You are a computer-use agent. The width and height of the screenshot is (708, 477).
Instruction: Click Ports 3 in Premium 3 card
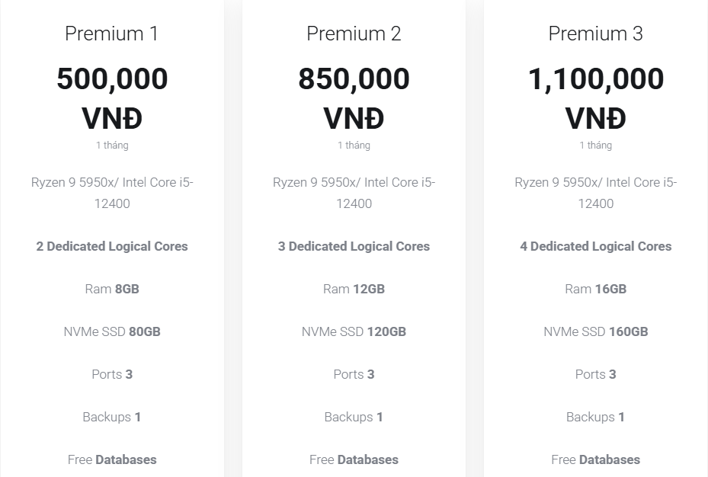(595, 374)
